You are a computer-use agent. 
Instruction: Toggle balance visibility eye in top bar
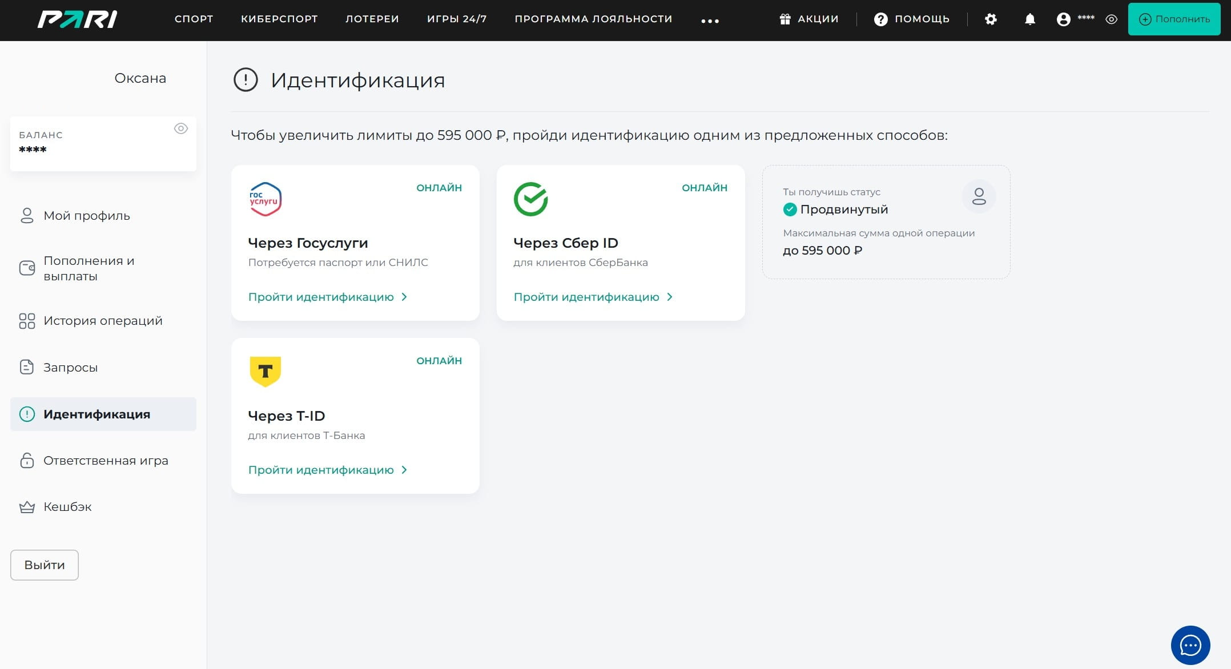point(1111,19)
